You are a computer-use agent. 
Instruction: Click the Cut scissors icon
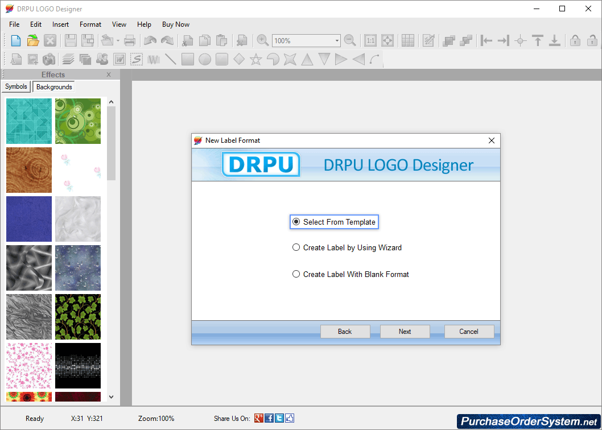point(187,40)
